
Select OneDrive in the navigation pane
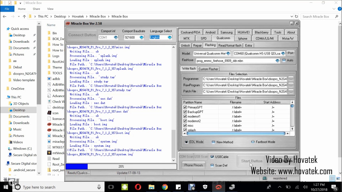[x=18, y=89]
